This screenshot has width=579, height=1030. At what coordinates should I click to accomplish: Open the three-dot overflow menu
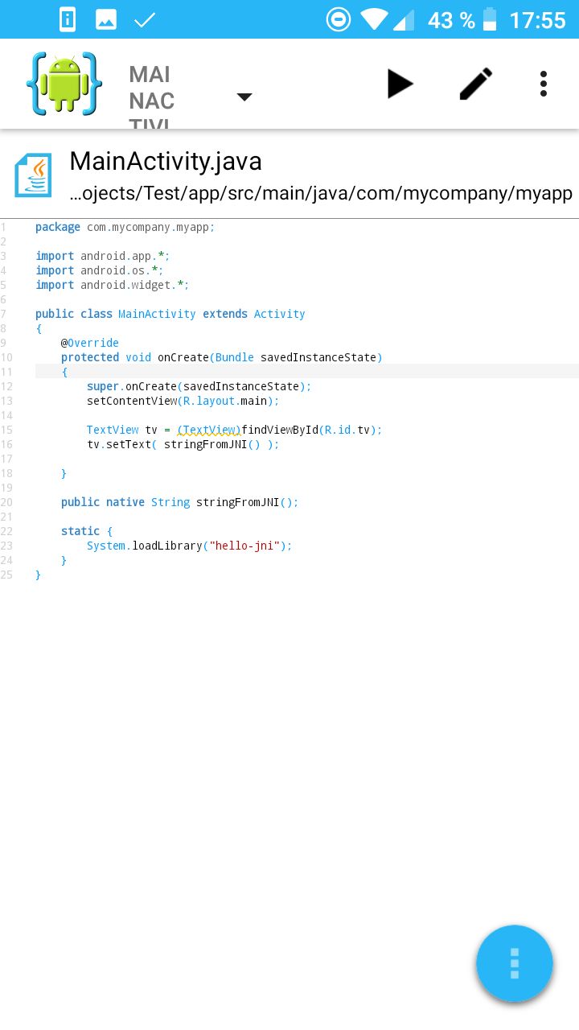tap(544, 84)
